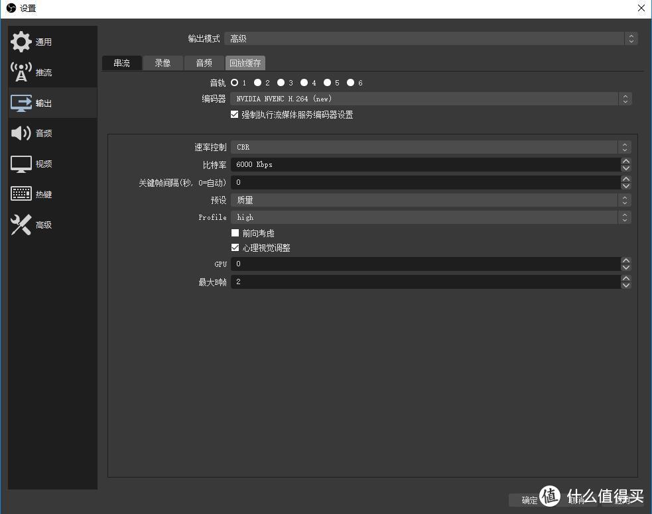Select audio track 2 radio button
The height and width of the screenshot is (514, 652).
point(258,83)
